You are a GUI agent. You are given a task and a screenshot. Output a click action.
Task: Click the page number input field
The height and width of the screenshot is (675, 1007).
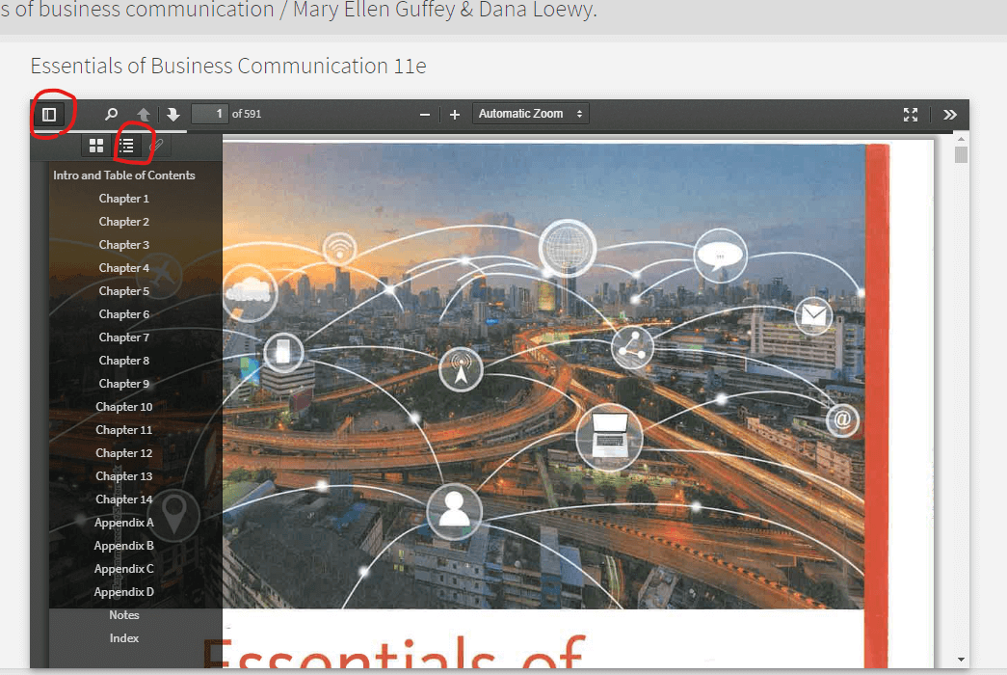[x=209, y=113]
